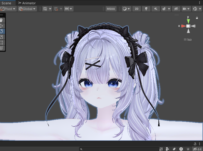203x151 pixels.
Task: Select the Rotate tool
Action: tap(1, 31)
